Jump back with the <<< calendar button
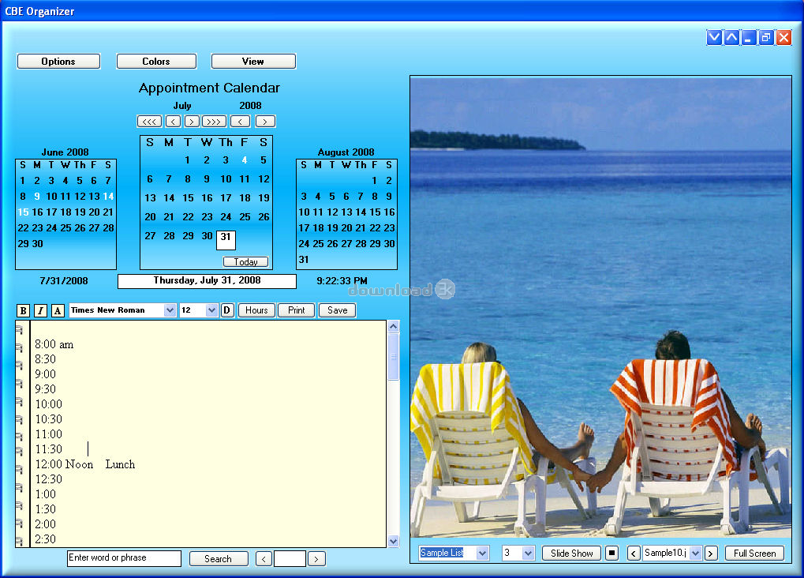The height and width of the screenshot is (578, 804). [x=149, y=122]
